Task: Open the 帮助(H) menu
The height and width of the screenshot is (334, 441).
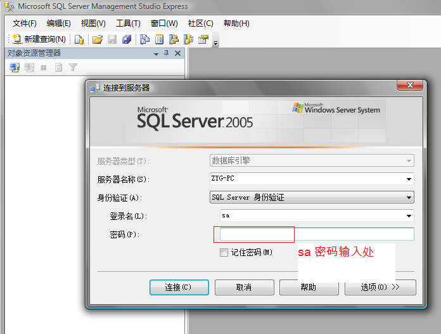Action: pyautogui.click(x=236, y=23)
